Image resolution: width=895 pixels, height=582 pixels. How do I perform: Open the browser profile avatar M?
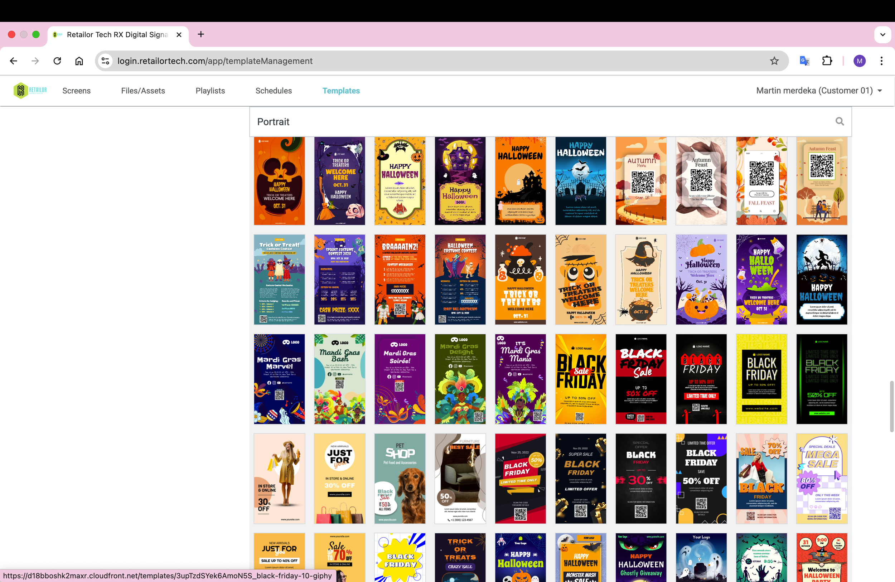pyautogui.click(x=859, y=60)
